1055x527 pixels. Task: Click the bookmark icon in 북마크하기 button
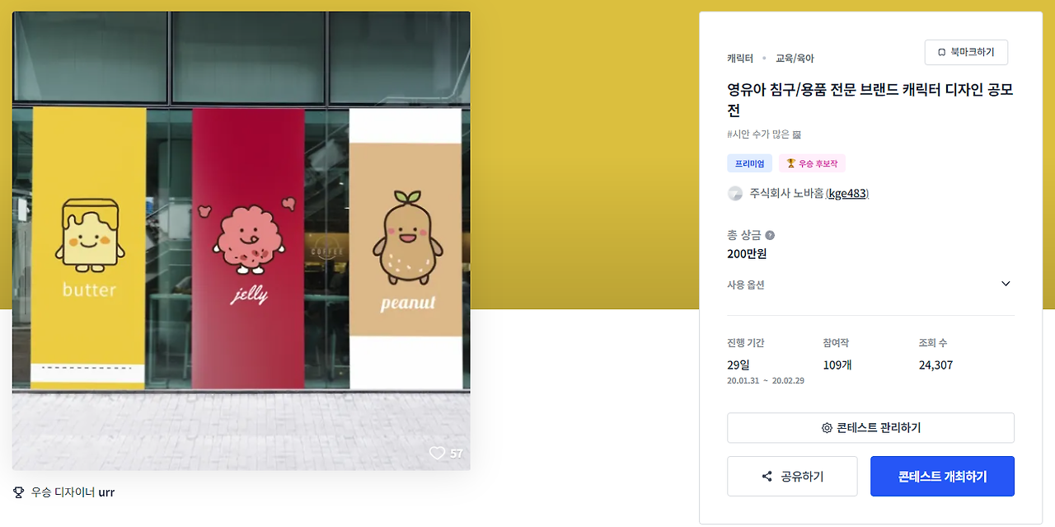(x=941, y=53)
